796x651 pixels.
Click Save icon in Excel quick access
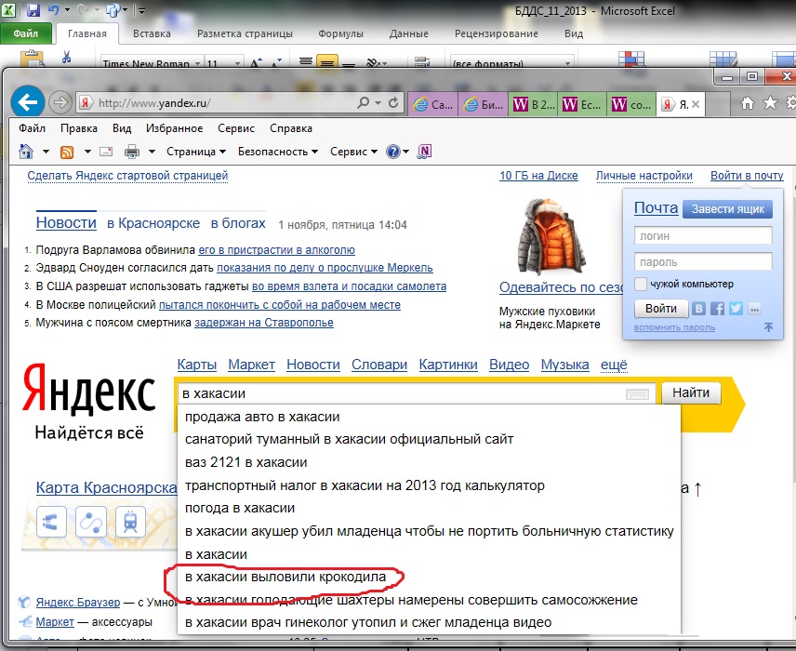coord(33,9)
